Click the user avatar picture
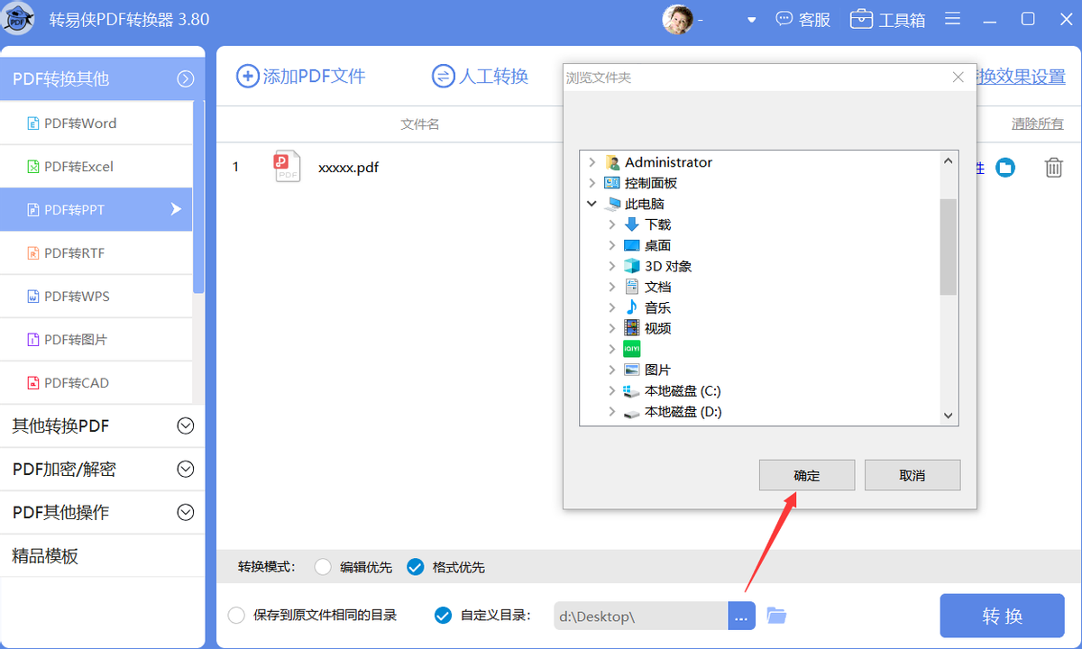The height and width of the screenshot is (649, 1082). (677, 19)
